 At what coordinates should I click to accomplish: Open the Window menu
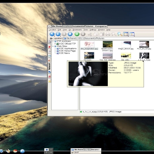coord(101,30)
